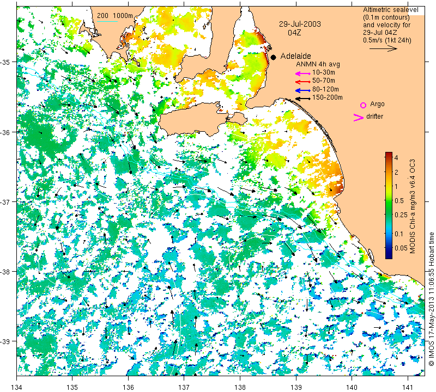Click the '29-Jul-2003' date text
This screenshot has width=436, height=392.
click(x=300, y=24)
